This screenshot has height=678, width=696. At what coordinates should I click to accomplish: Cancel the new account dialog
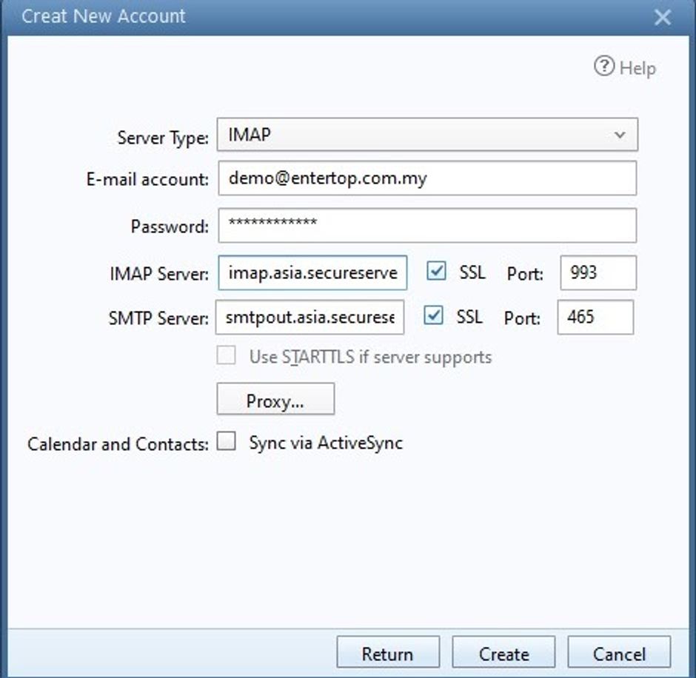(x=619, y=654)
